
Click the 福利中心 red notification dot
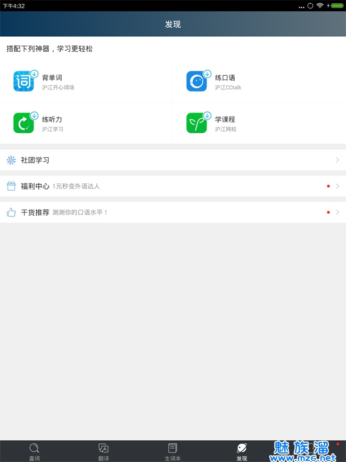[x=328, y=186]
